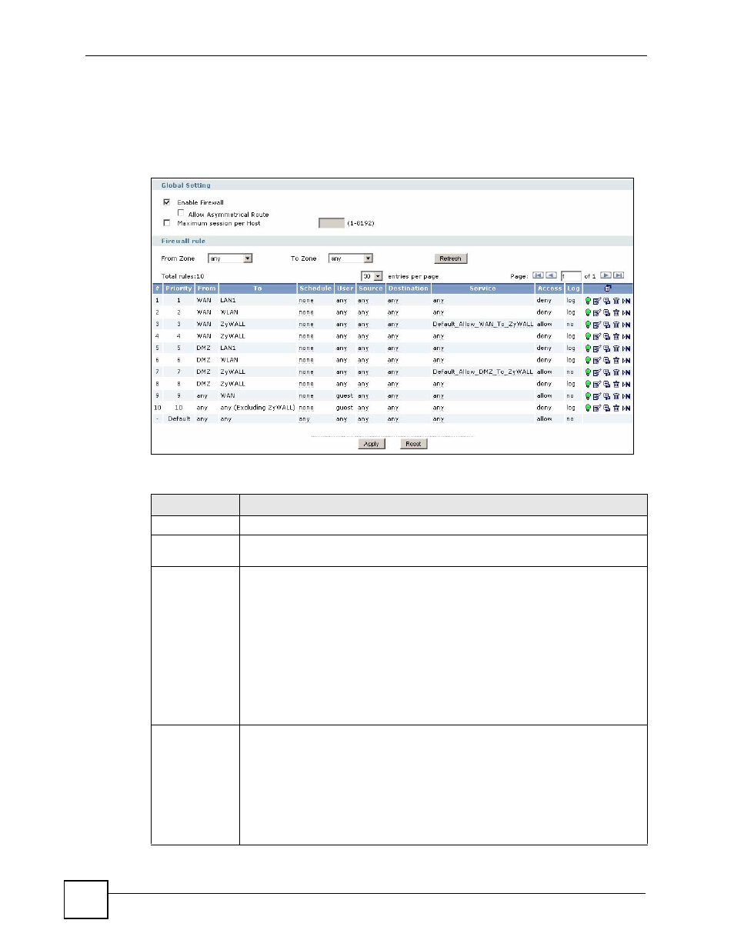Edit the priority 10 rule
734x950 pixels.
(x=597, y=408)
